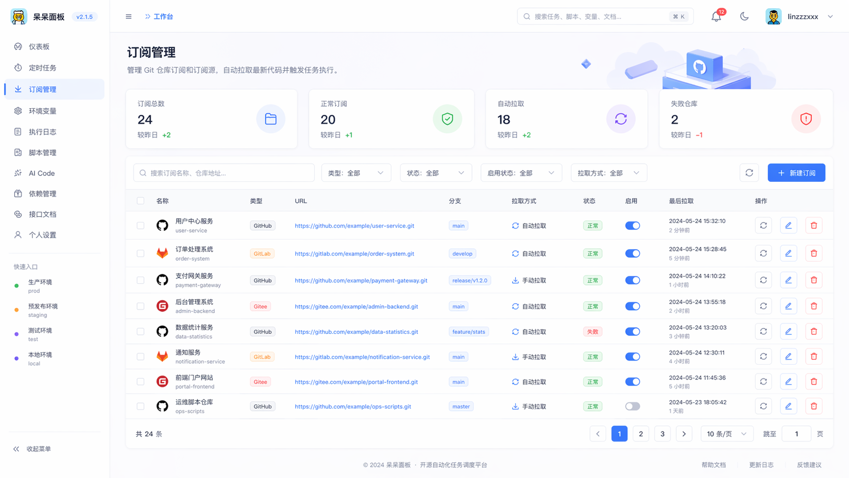Disable the 用户中心服务 enable switch

(x=632, y=226)
